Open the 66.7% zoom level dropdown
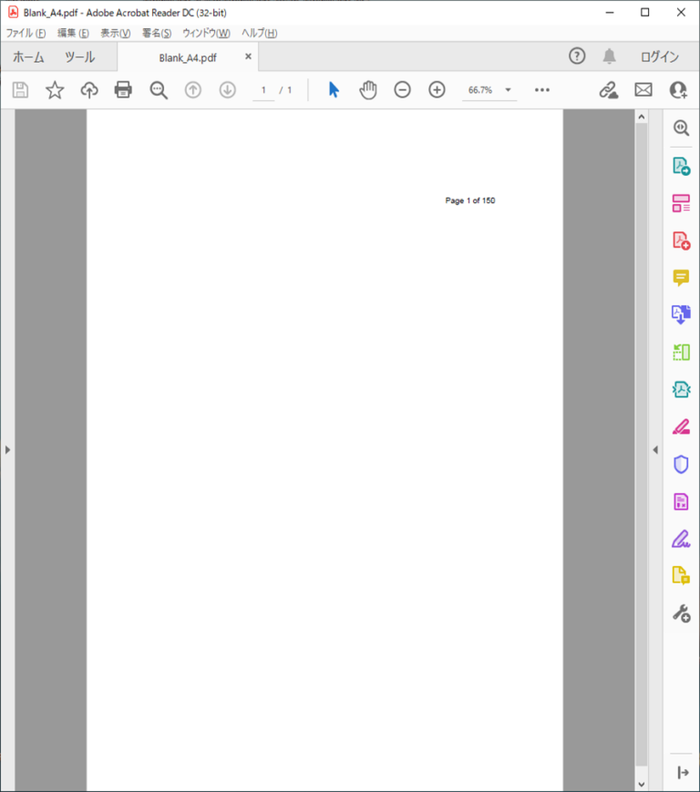The image size is (700, 792). tap(508, 90)
